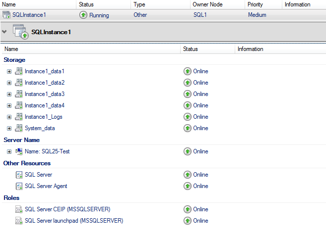Click the Server Name group heading
Viewport: 326px width, 238px height.
pyautogui.click(x=22, y=140)
